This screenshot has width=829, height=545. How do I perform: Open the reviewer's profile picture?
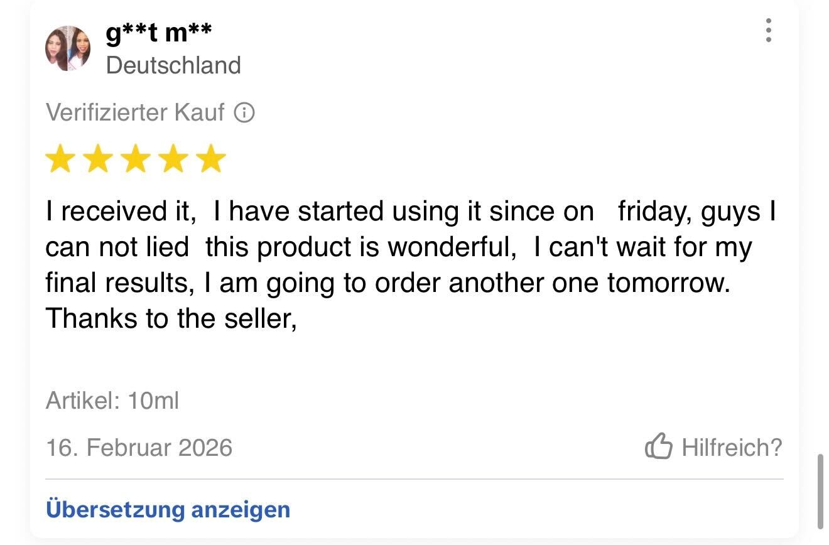(x=68, y=48)
